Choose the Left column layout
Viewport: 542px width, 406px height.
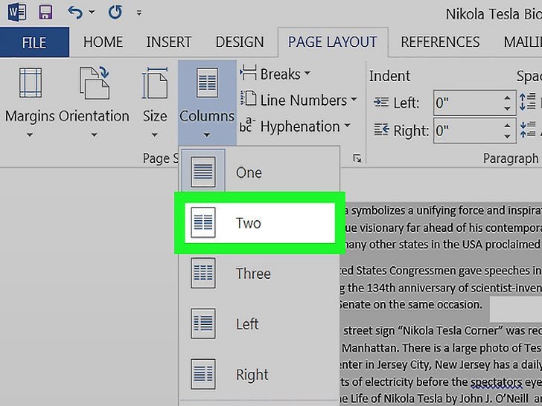[259, 324]
